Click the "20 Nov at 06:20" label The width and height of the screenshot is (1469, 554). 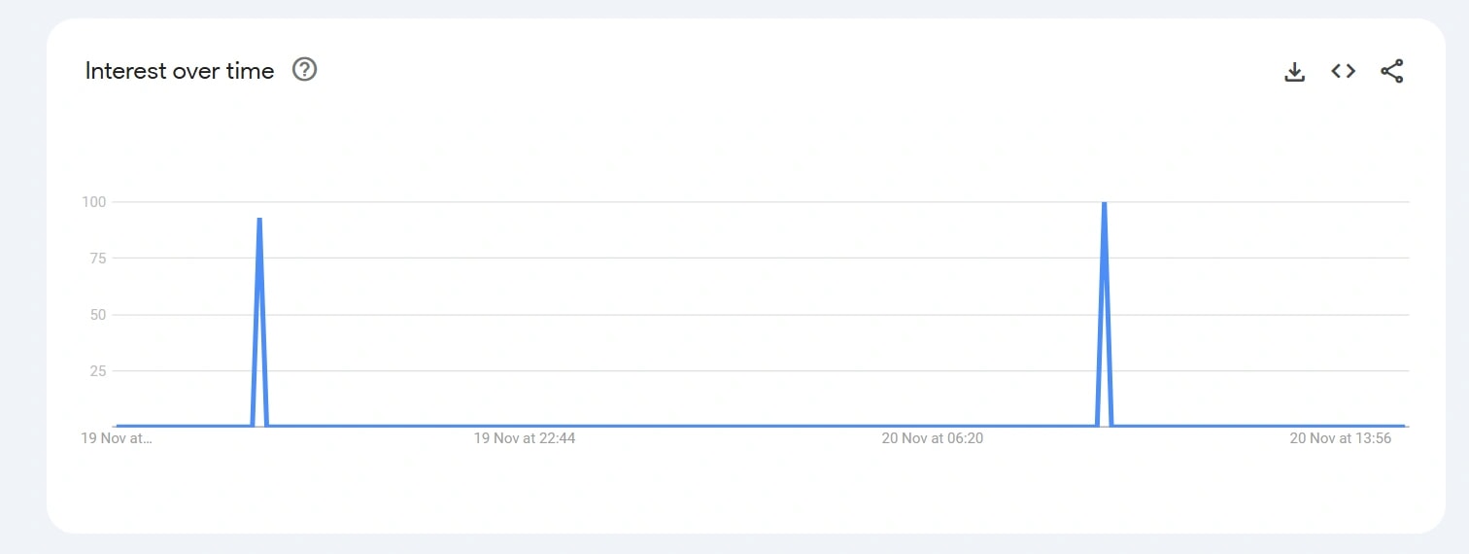tap(933, 438)
